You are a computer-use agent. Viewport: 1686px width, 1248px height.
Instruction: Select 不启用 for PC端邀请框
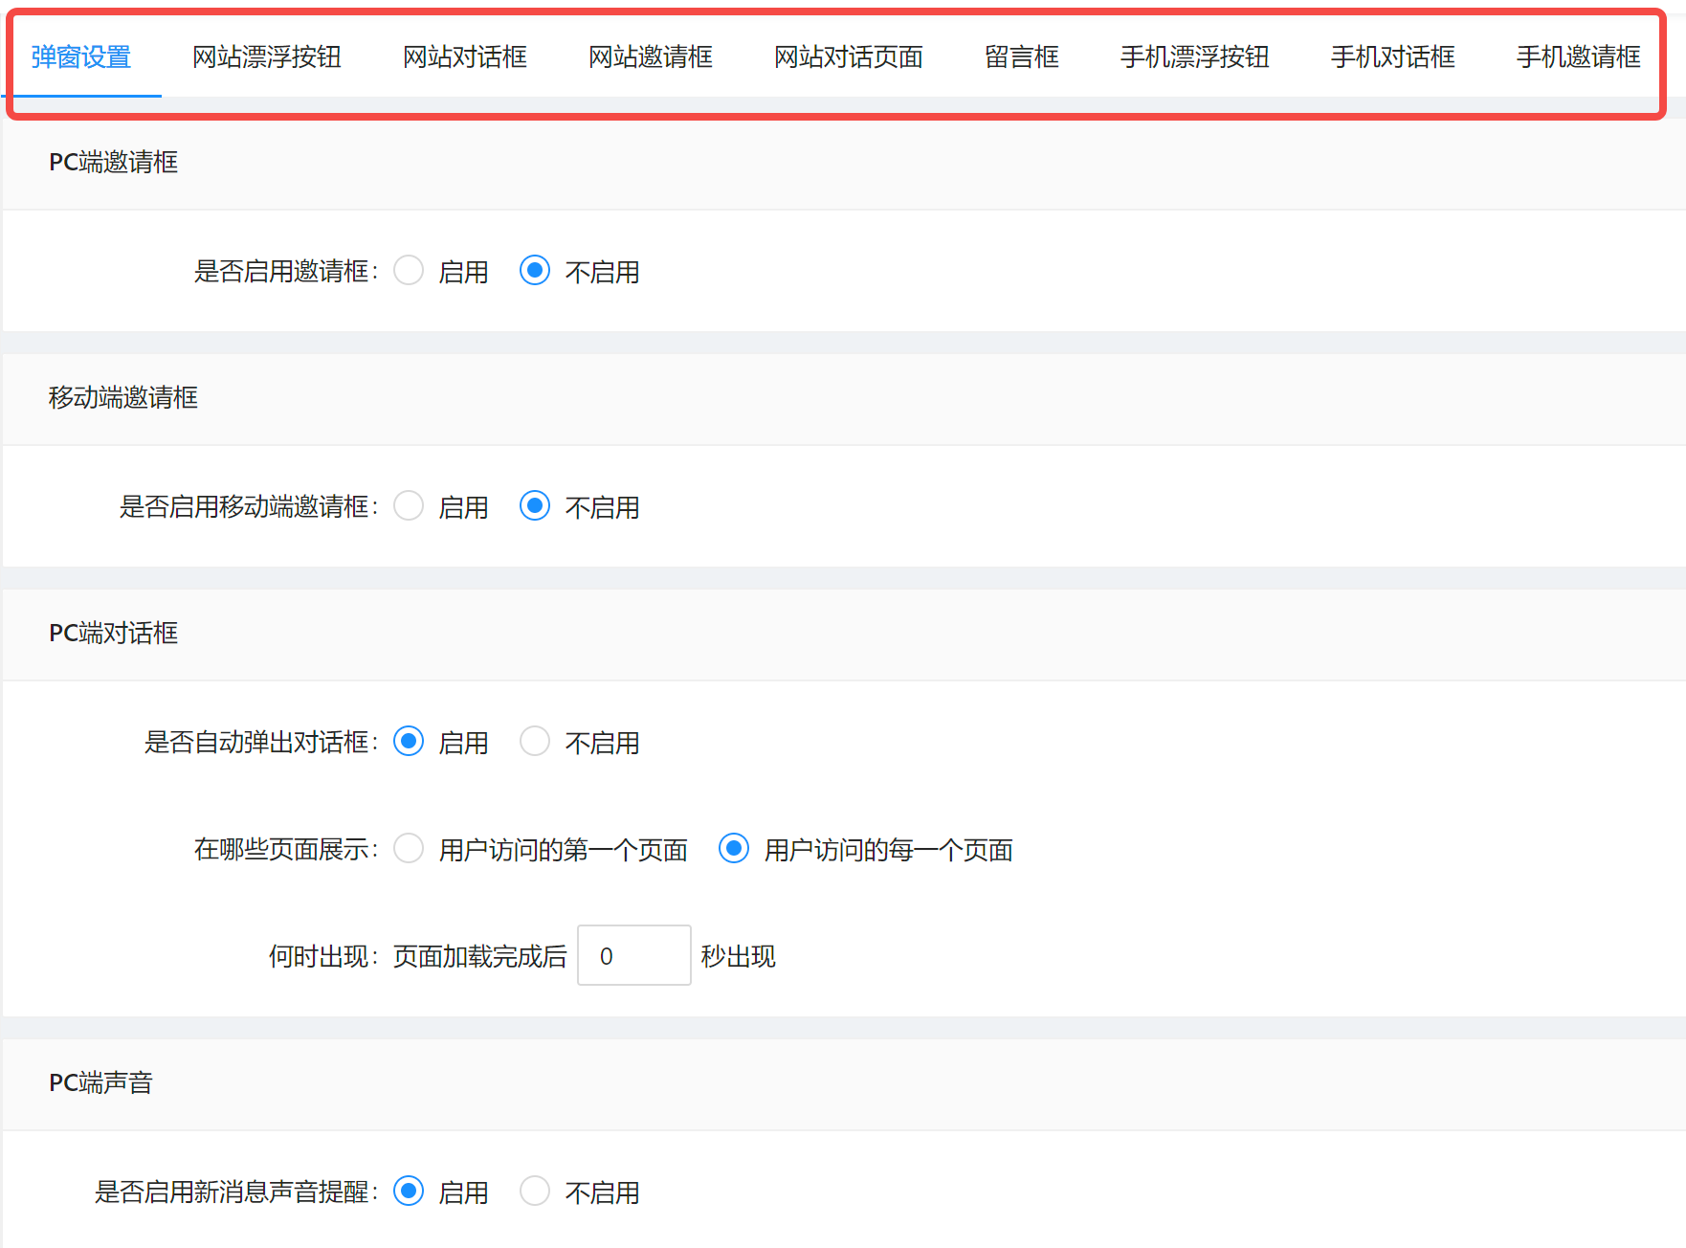point(535,271)
